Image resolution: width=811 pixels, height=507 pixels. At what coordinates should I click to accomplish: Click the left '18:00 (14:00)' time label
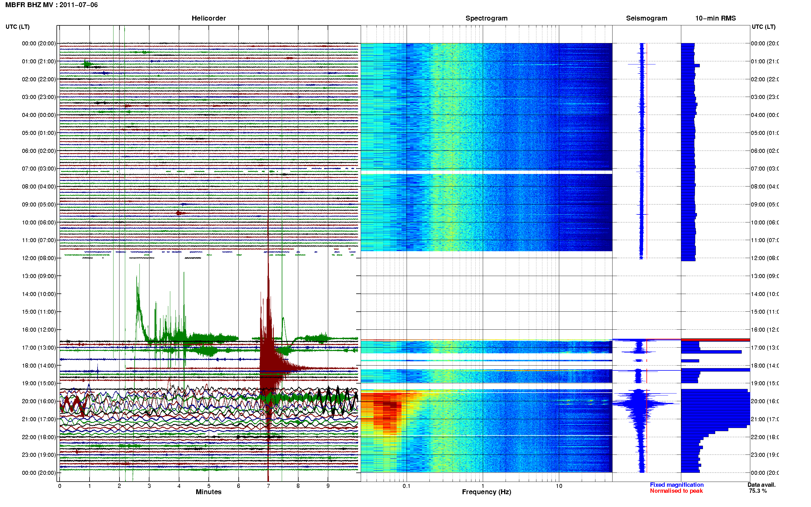click(x=39, y=366)
